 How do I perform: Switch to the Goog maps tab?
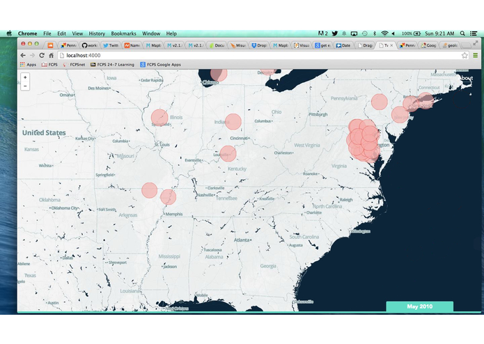(x=429, y=45)
